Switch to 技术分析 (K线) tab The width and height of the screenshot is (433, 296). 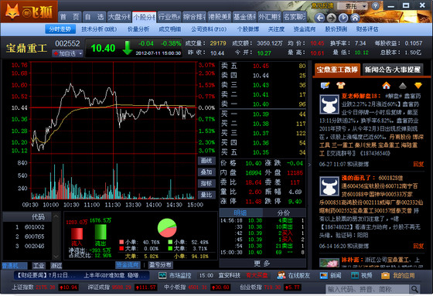pos(99,29)
